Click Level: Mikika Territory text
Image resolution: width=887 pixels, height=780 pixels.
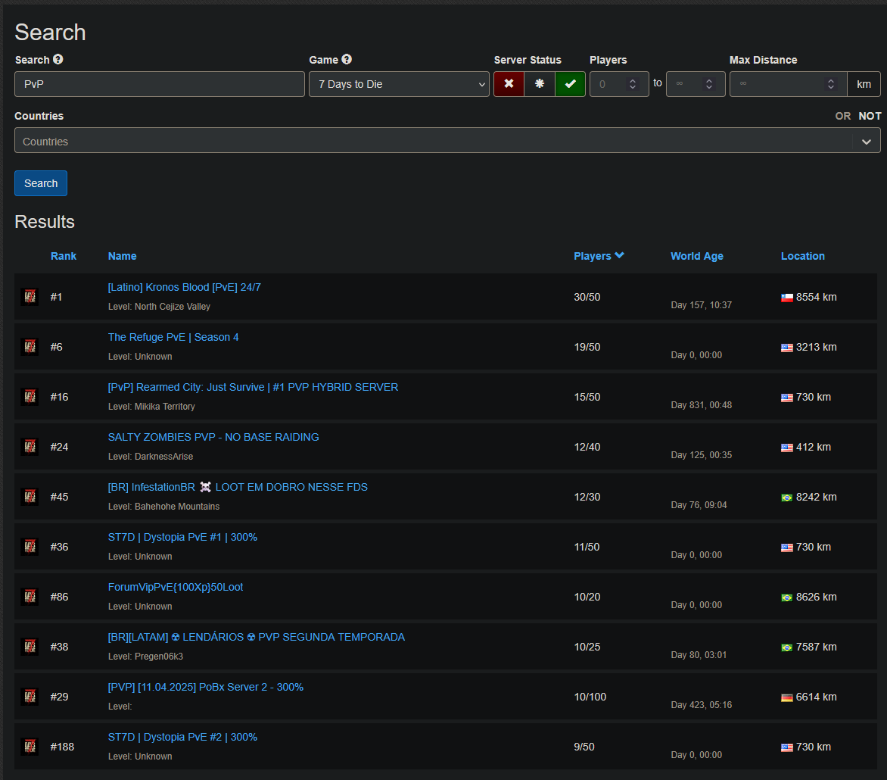(x=151, y=407)
